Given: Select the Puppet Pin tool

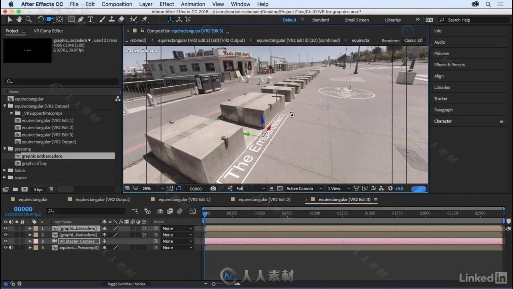Looking at the screenshot, I should pyautogui.click(x=145, y=19).
